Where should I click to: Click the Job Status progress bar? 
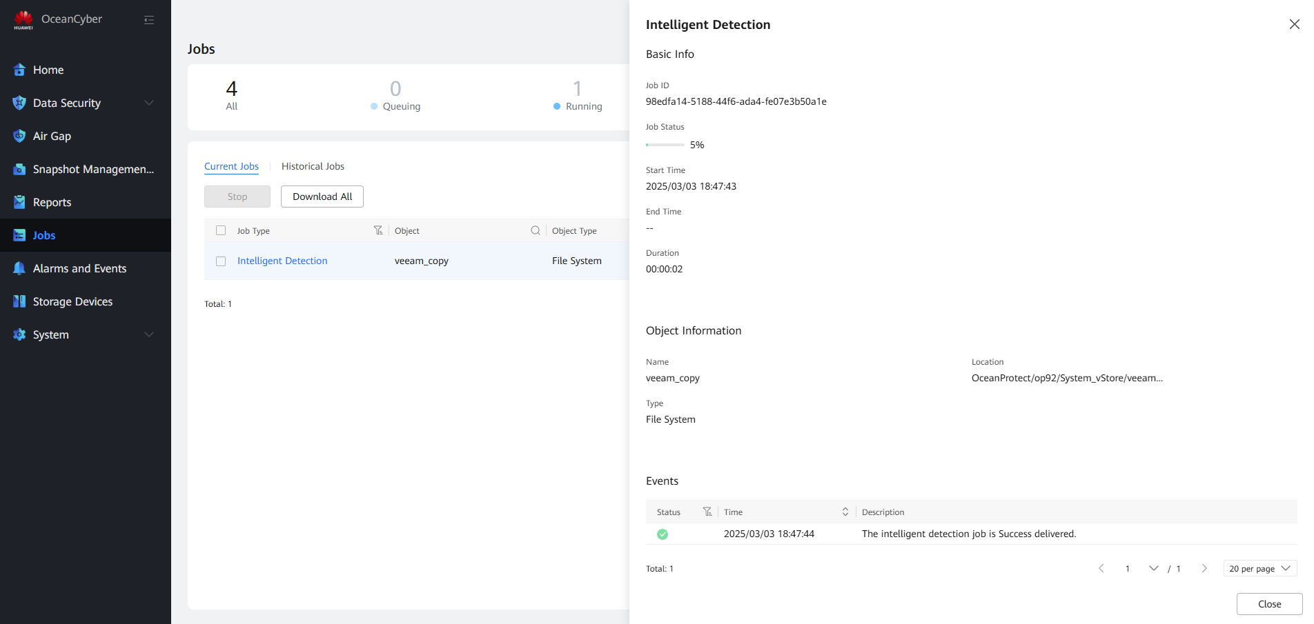pyautogui.click(x=665, y=145)
